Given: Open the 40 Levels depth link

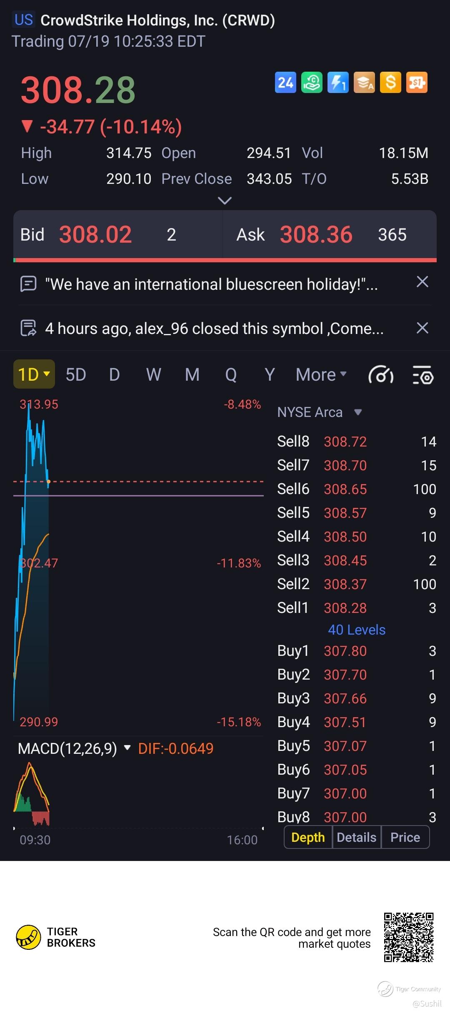Looking at the screenshot, I should coord(357,630).
